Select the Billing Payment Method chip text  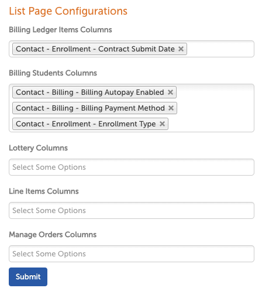pyautogui.click(x=90, y=108)
